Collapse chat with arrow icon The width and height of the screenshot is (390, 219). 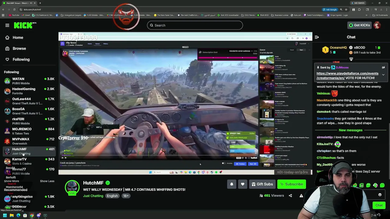(317, 37)
